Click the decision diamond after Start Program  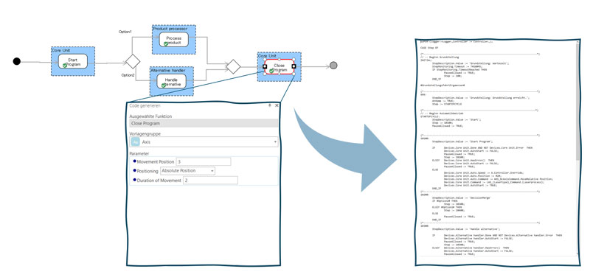pyautogui.click(x=133, y=61)
